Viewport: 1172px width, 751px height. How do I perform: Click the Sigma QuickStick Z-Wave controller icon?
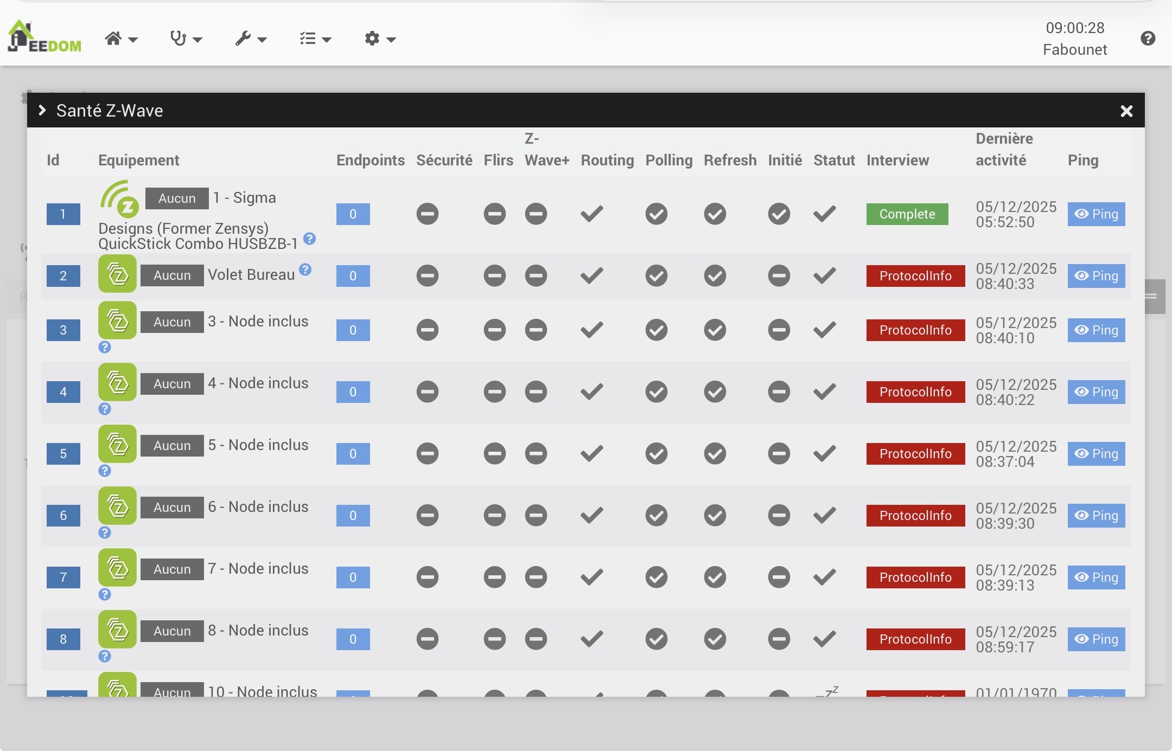point(119,199)
